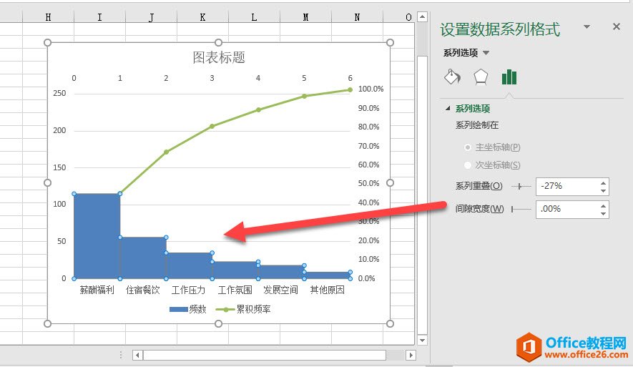Select the 住宿餐饮 bar in the chart
The height and width of the screenshot is (367, 633).
pos(143,258)
